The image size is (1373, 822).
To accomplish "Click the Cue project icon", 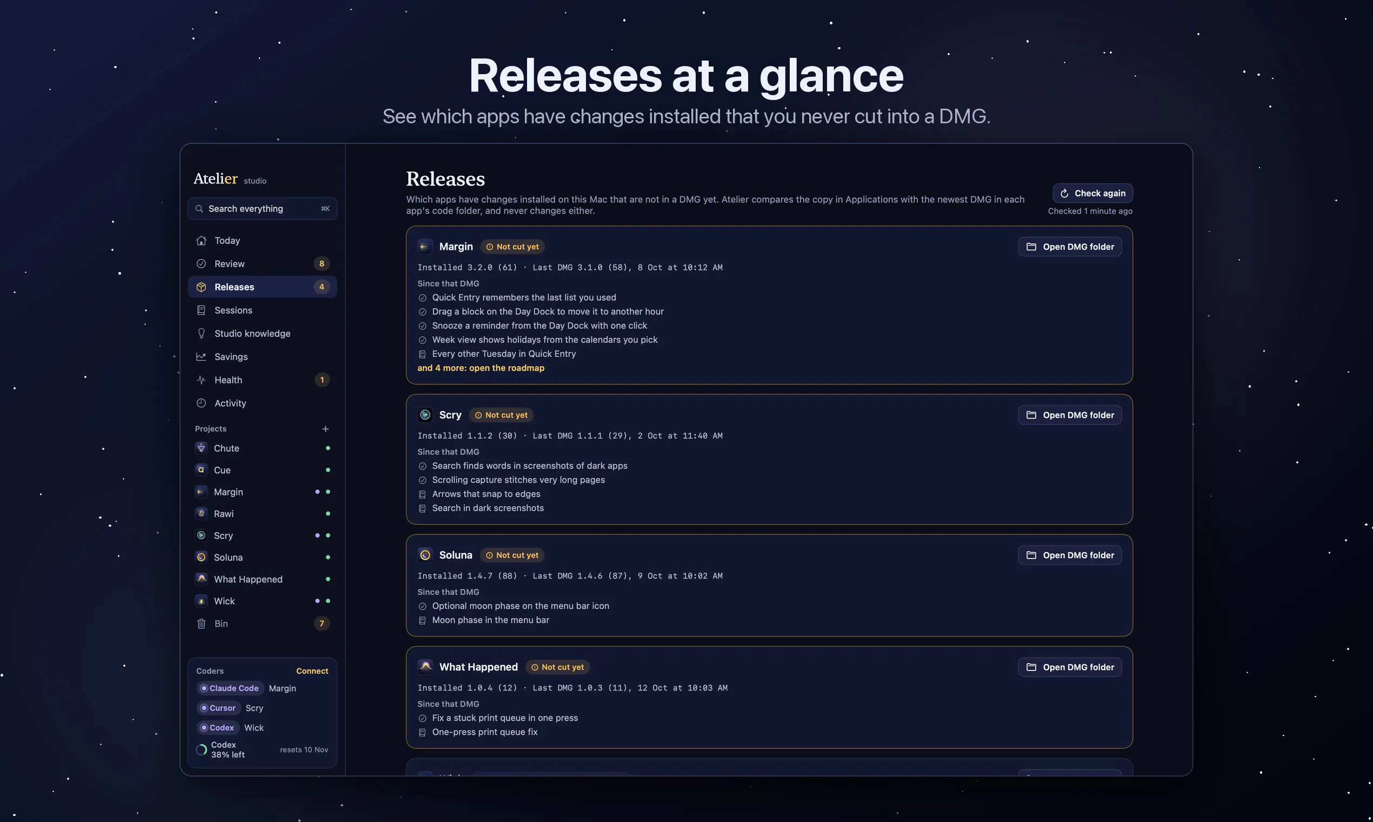I will pyautogui.click(x=202, y=470).
